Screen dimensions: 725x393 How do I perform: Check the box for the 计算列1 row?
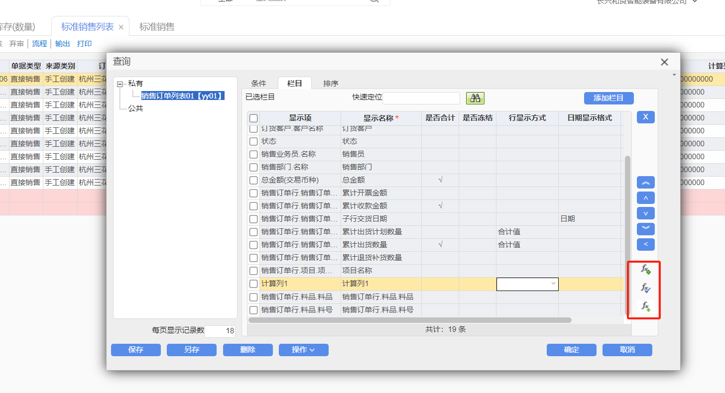tap(253, 284)
